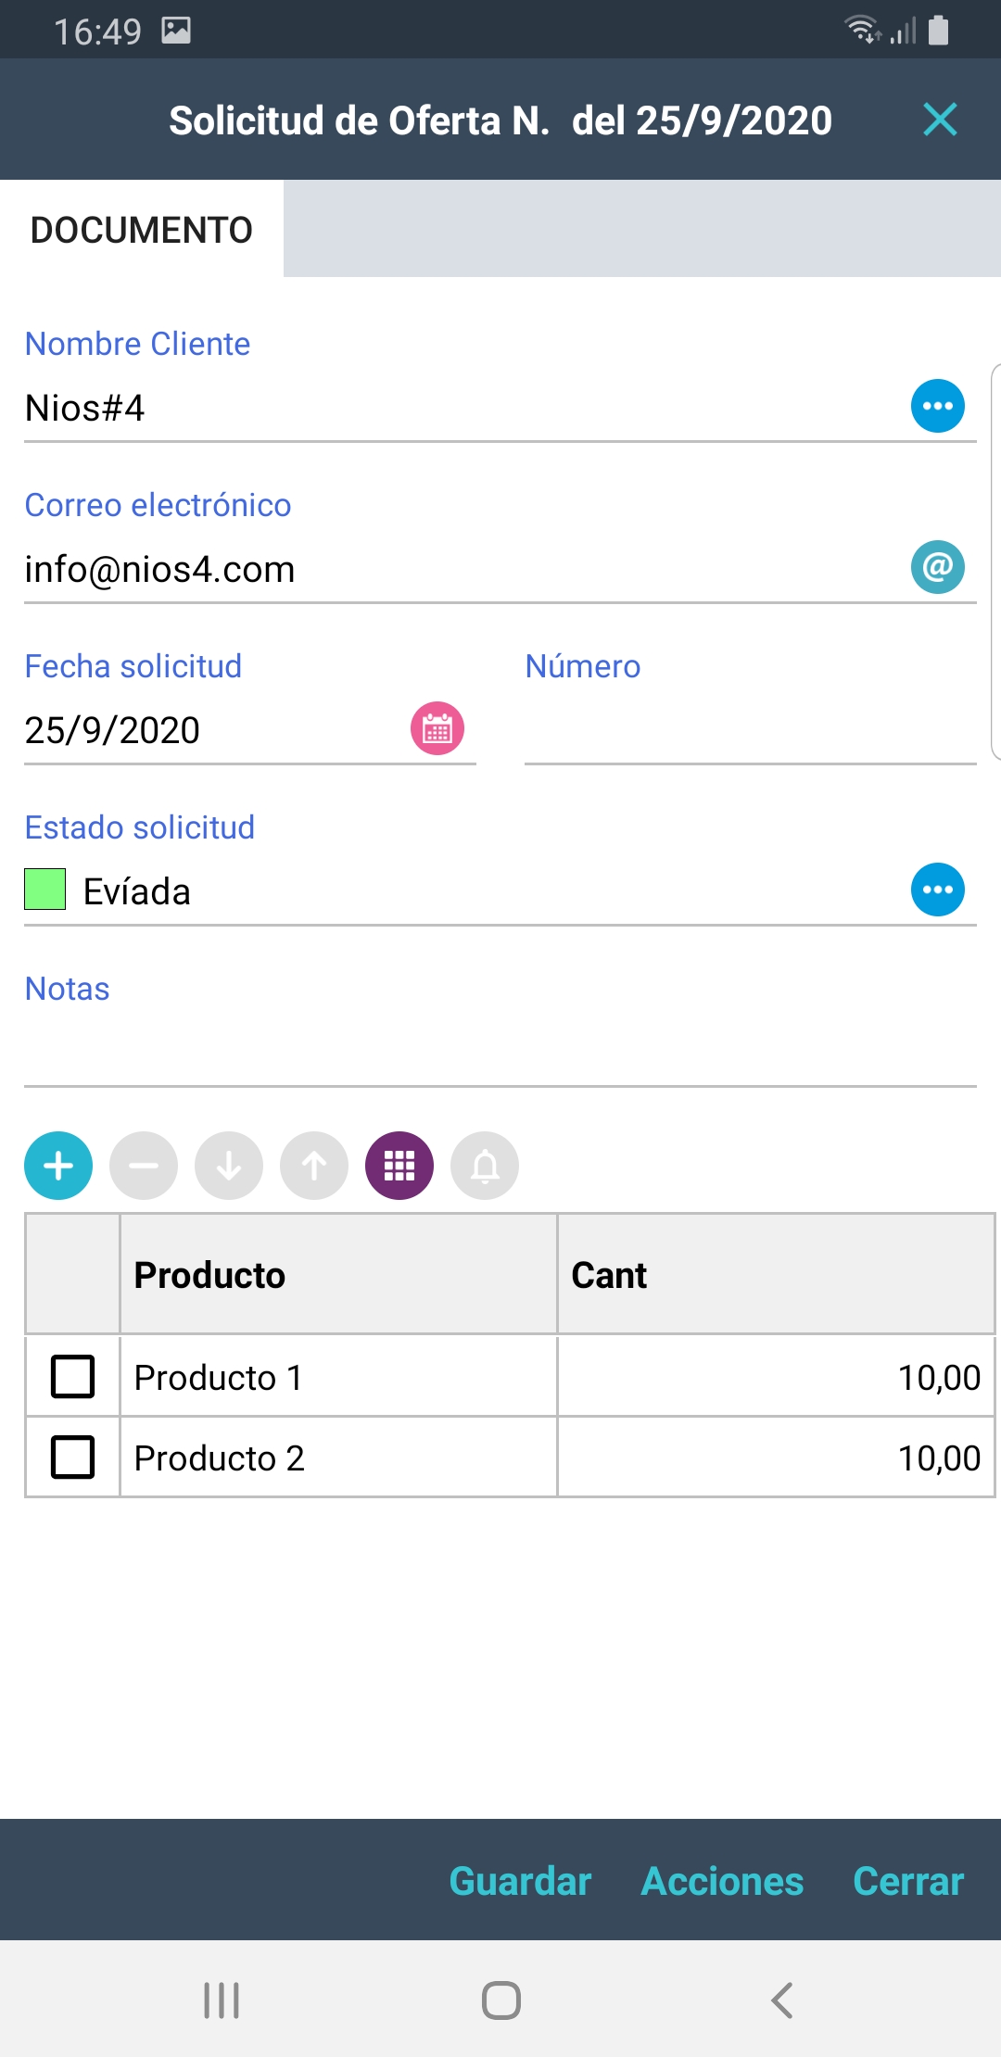Image resolution: width=1001 pixels, height=2057 pixels.
Task: Tap the Notas text field
Action: click(x=500, y=1052)
